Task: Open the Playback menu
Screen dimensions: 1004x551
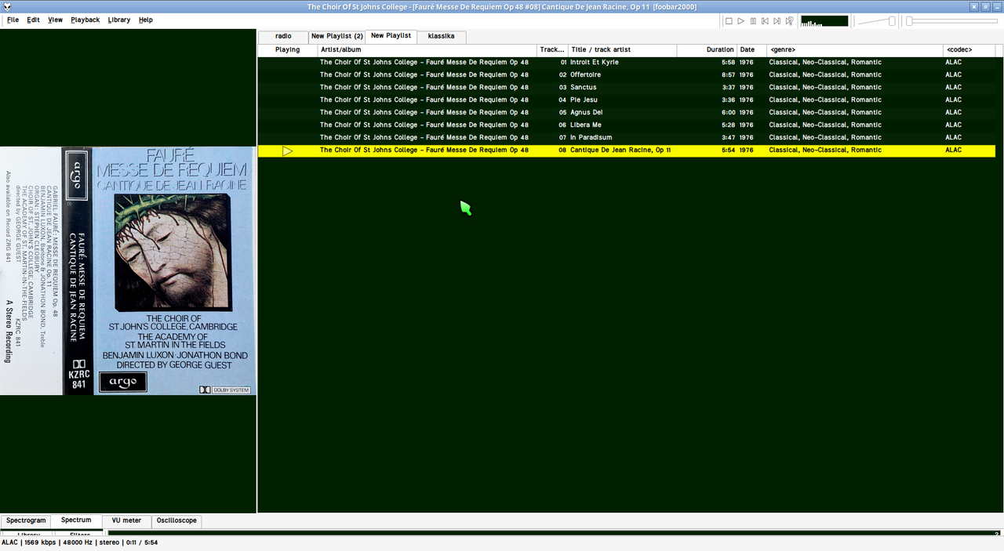Action: point(85,20)
